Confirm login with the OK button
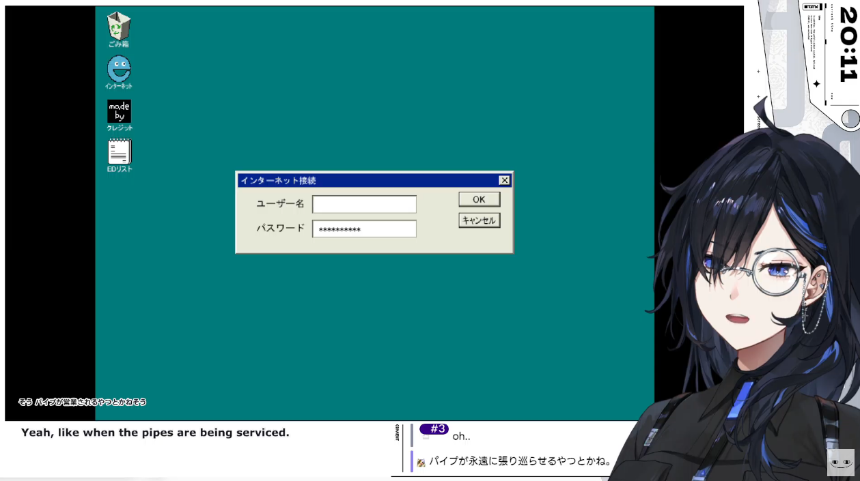860x481 pixels. point(479,199)
